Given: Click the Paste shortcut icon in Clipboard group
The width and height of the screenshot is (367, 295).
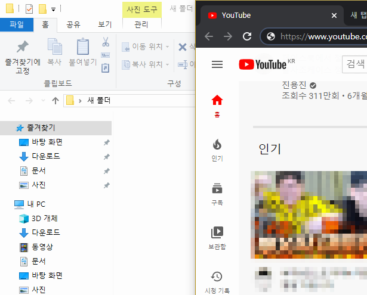Looking at the screenshot, I should pos(105,68).
